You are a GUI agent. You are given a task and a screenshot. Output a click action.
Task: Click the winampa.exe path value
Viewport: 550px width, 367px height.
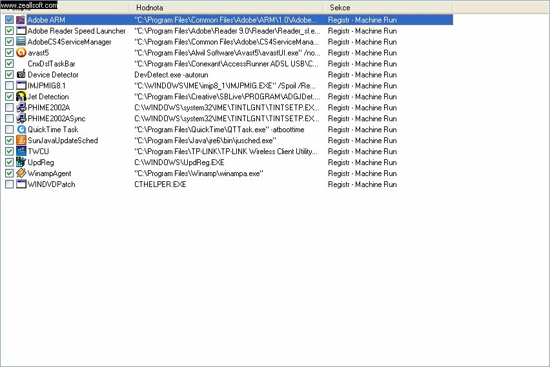[x=199, y=173]
